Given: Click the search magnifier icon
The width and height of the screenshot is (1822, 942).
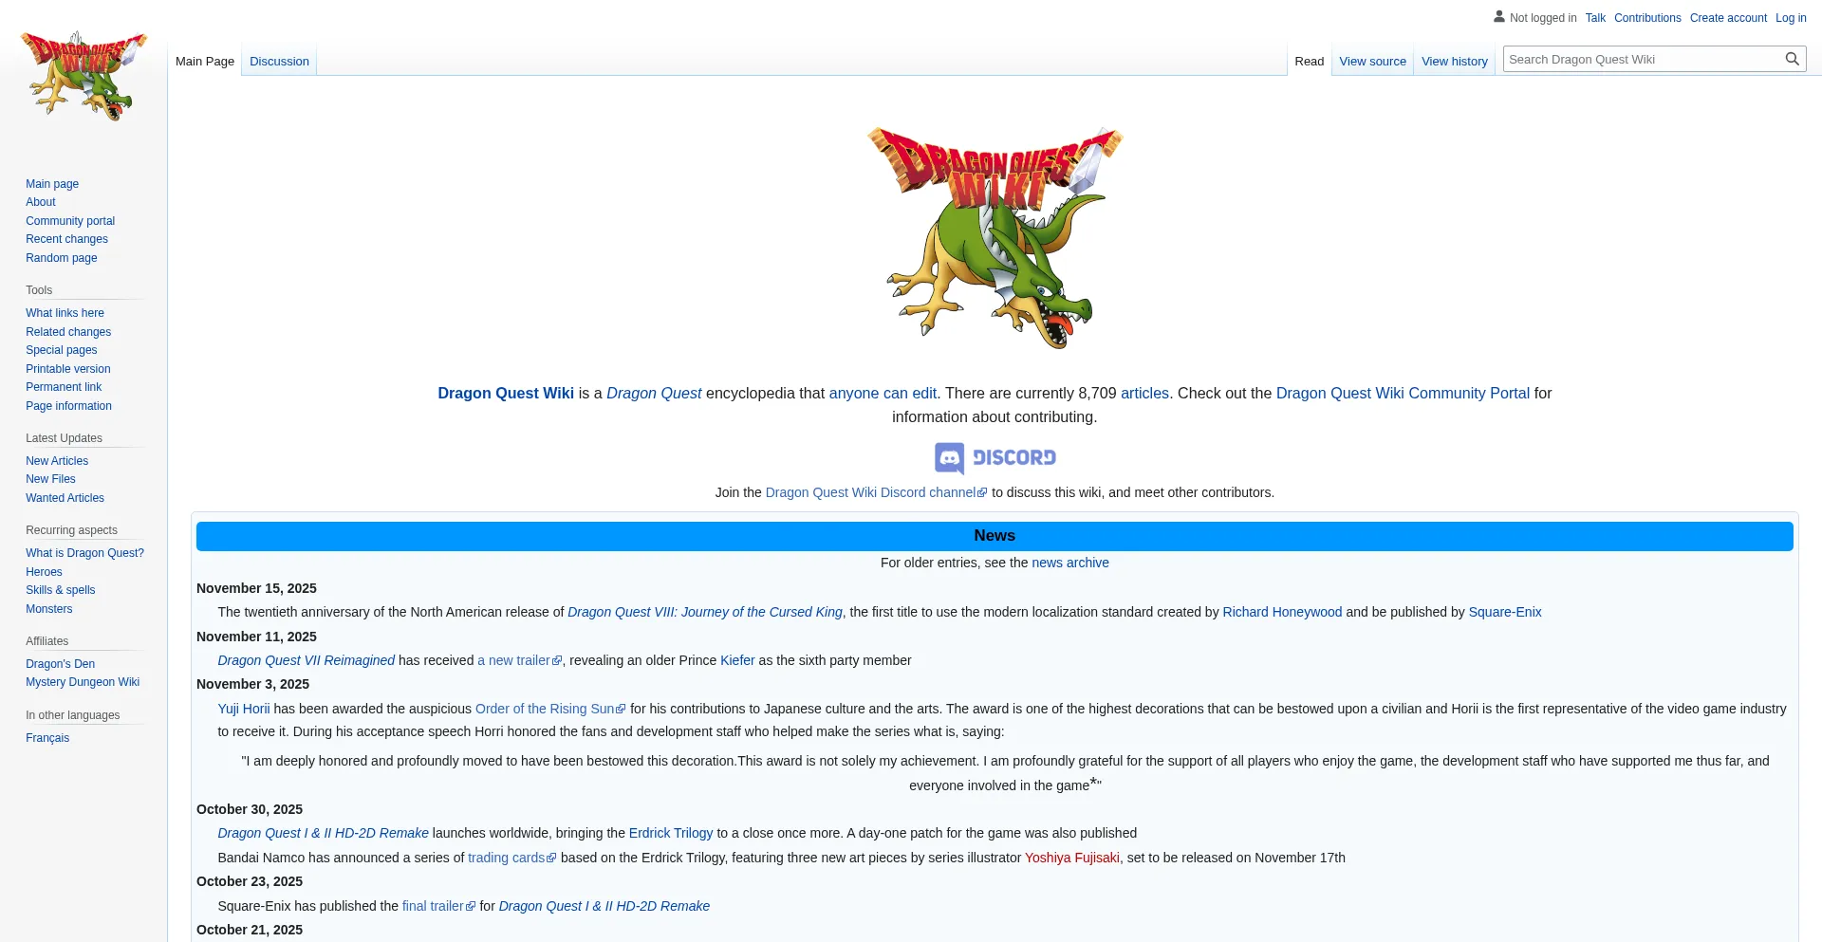Looking at the screenshot, I should pos(1792,58).
